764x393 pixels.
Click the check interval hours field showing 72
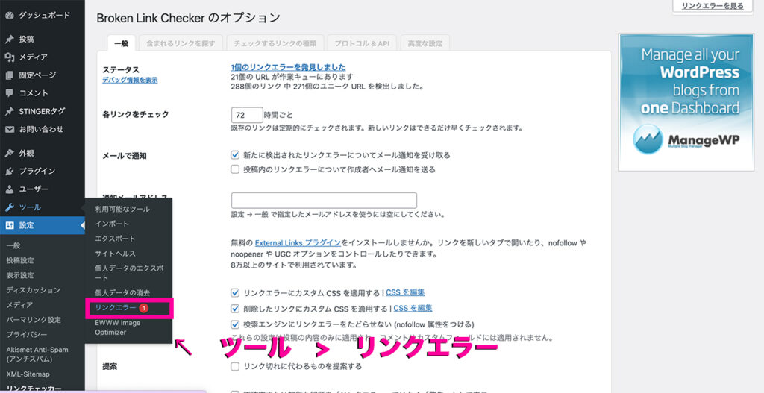click(x=247, y=115)
